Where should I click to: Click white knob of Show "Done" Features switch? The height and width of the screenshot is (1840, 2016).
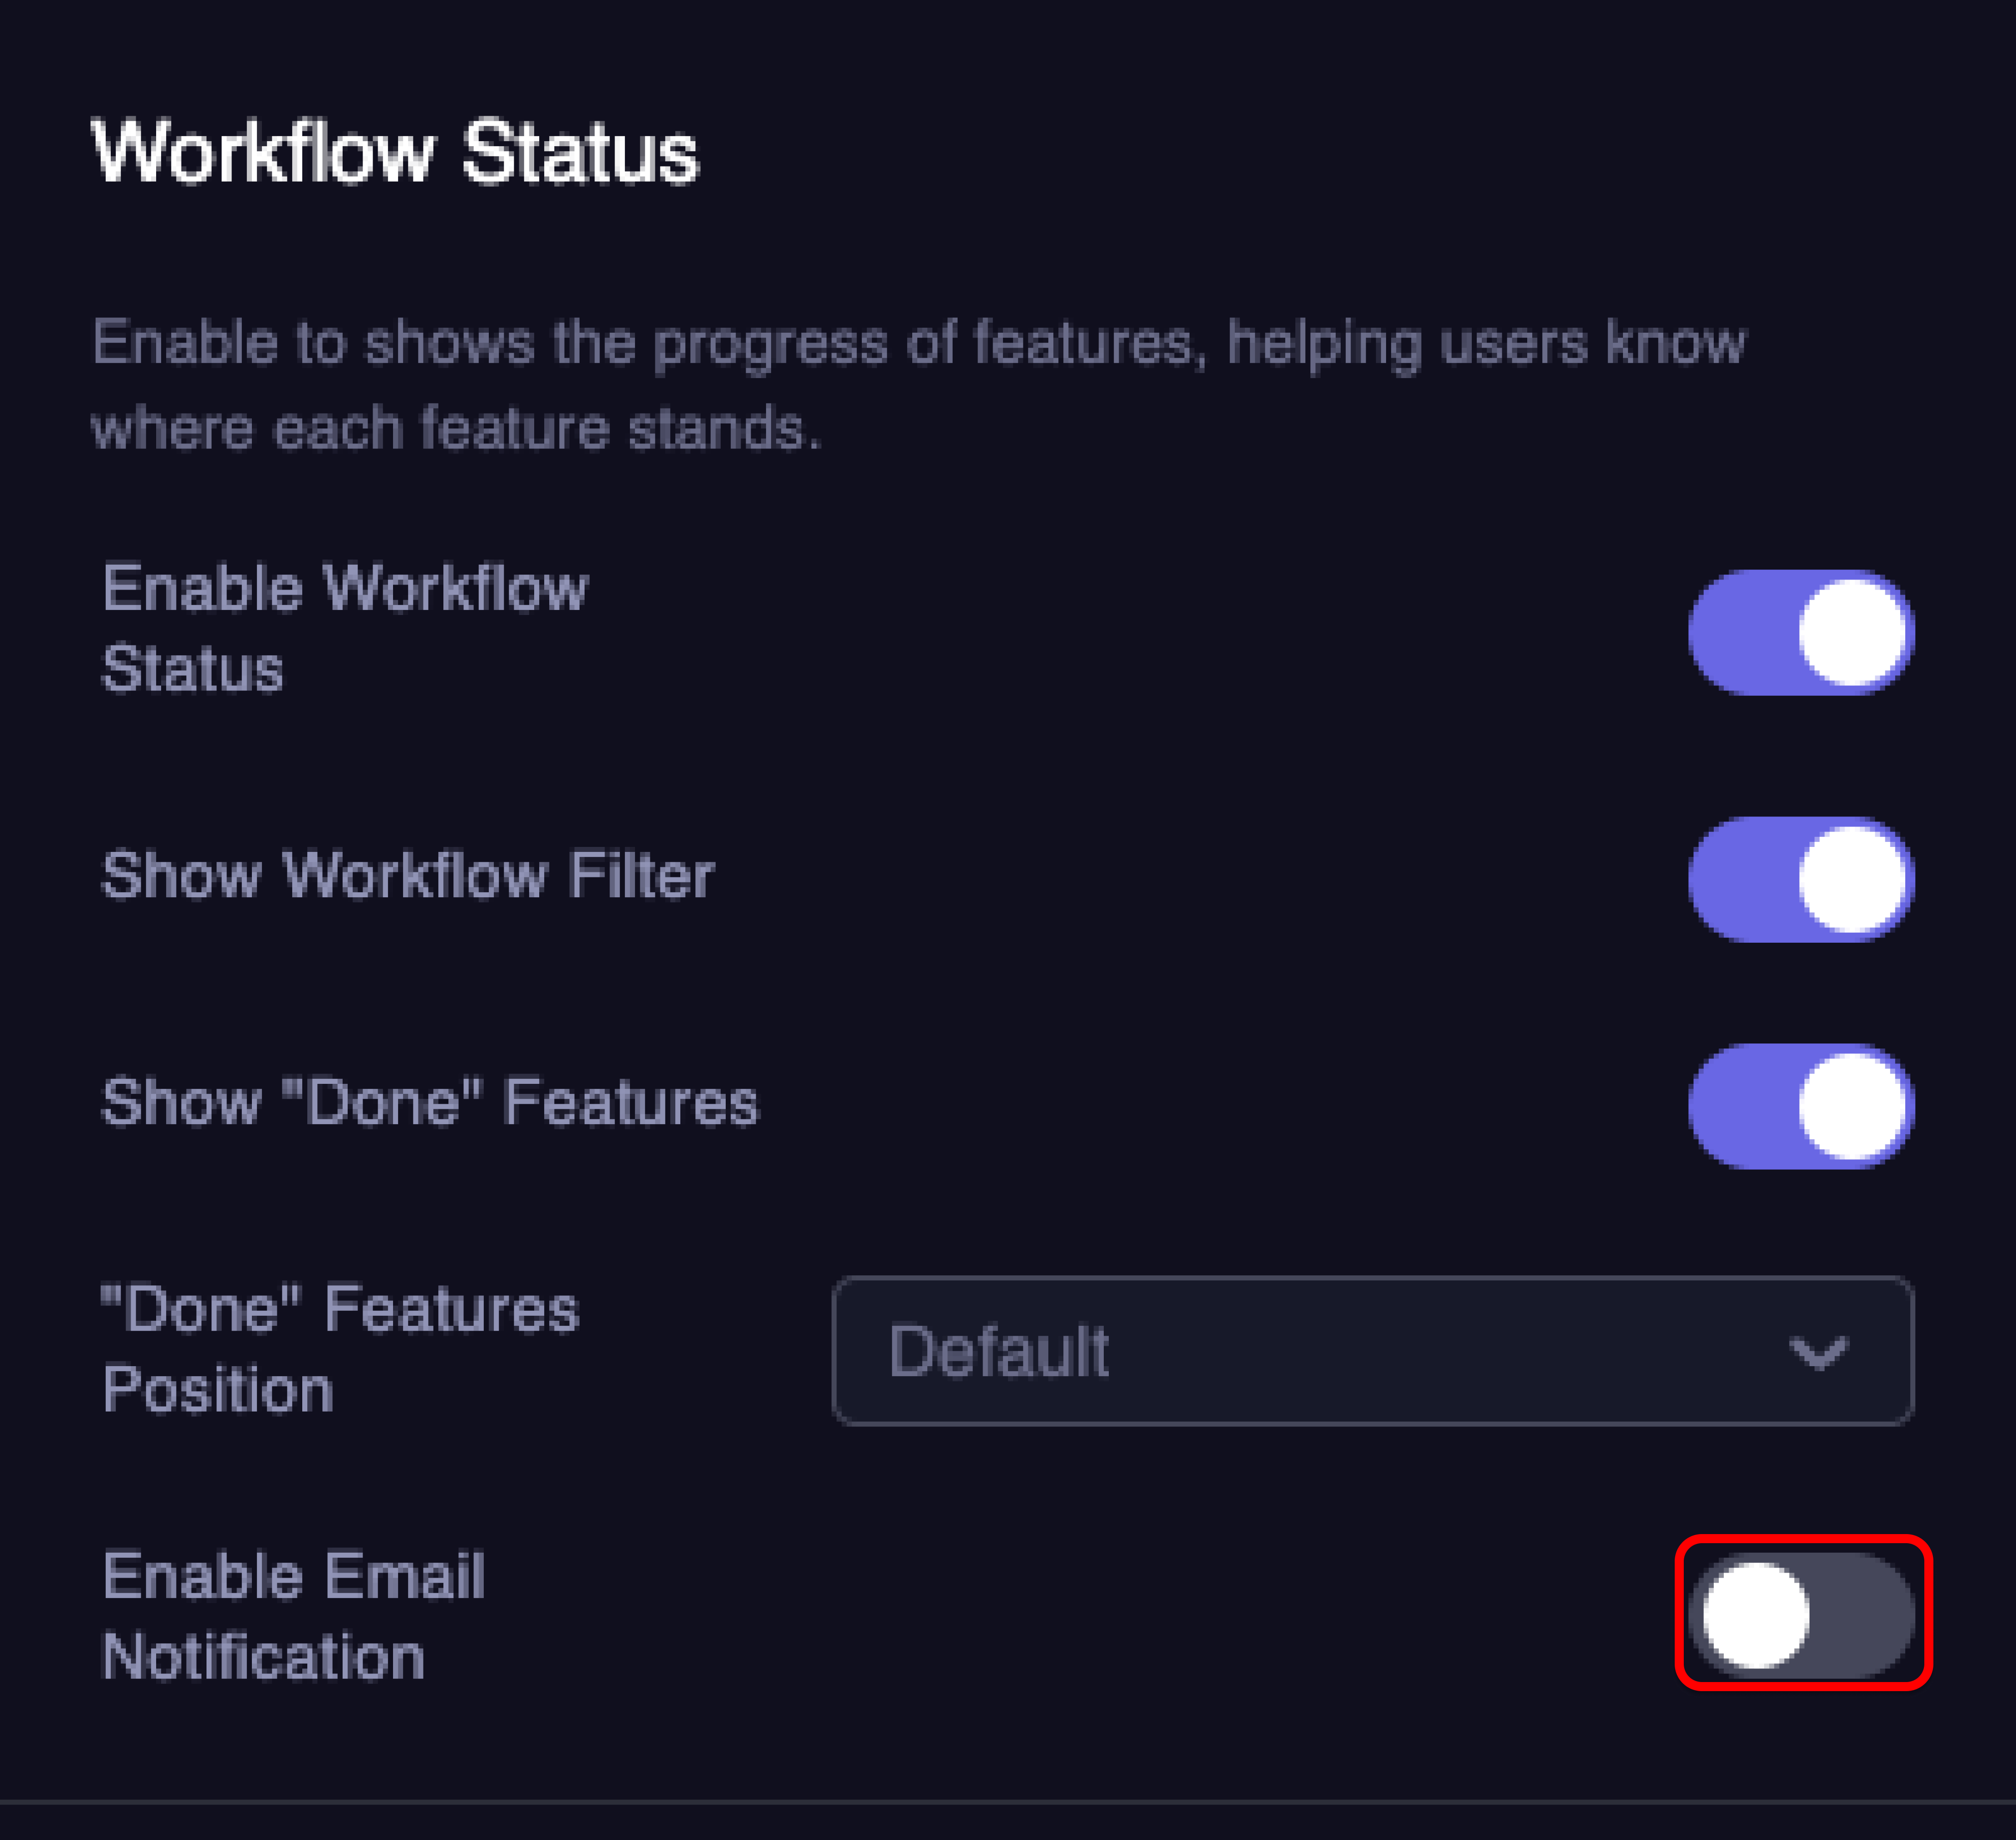point(1851,1106)
